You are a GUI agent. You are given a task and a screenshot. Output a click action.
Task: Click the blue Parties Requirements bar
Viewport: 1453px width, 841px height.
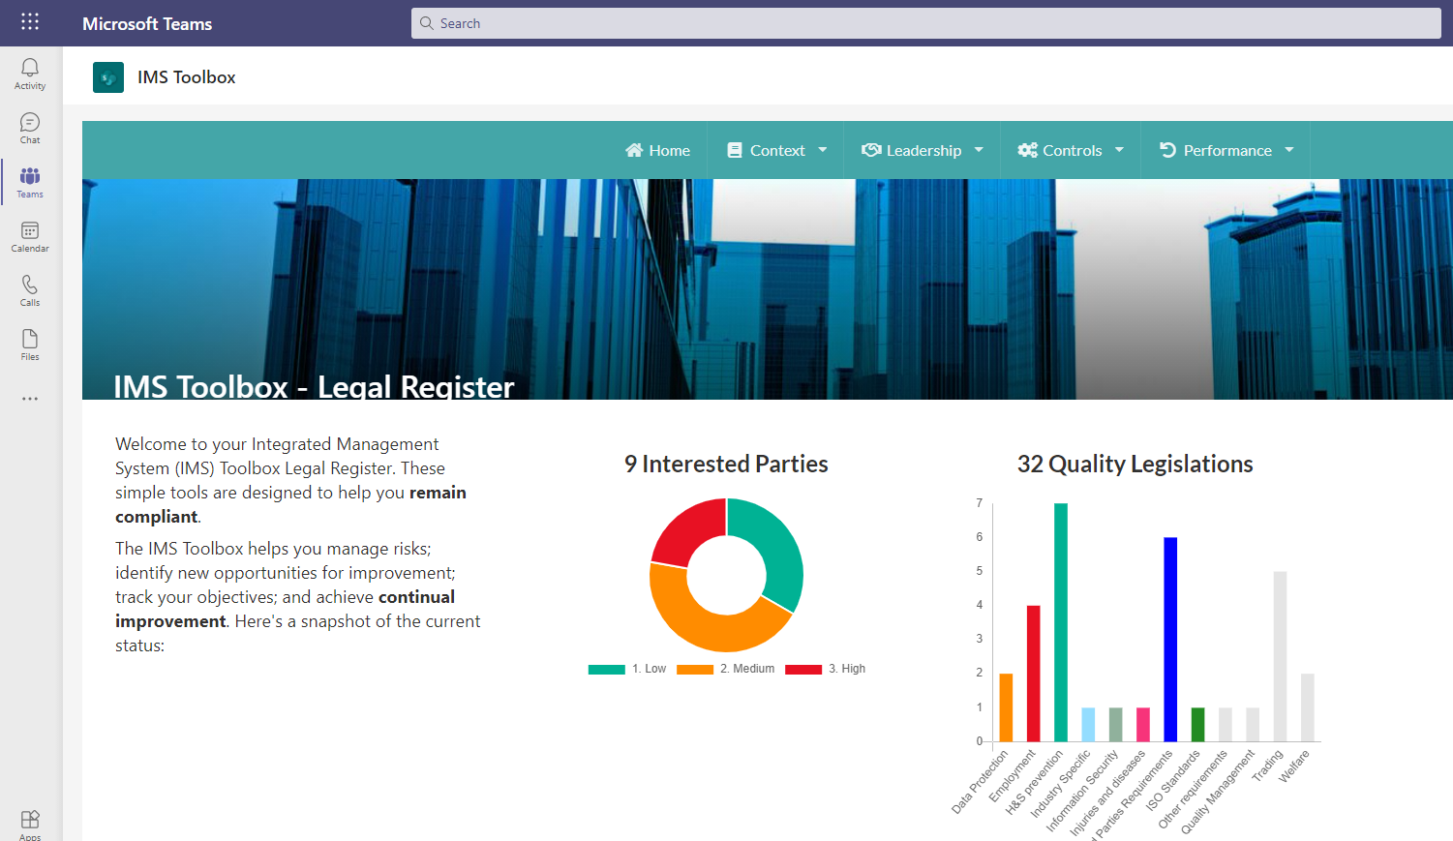1170,640
